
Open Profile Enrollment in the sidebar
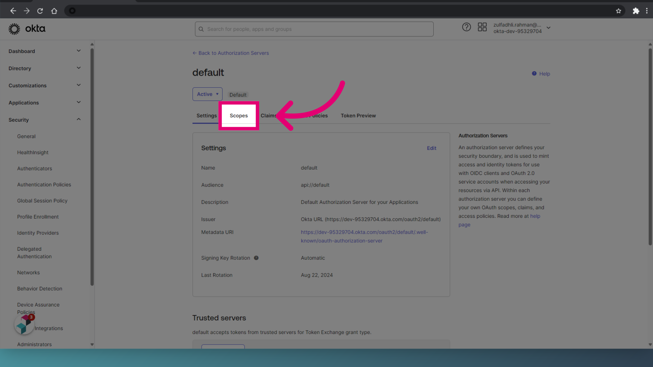point(38,217)
